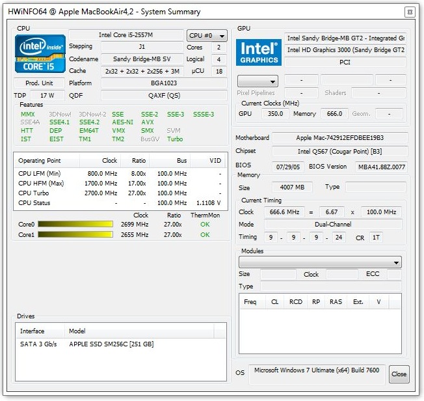Click the Core1 usage bar

coord(75,234)
